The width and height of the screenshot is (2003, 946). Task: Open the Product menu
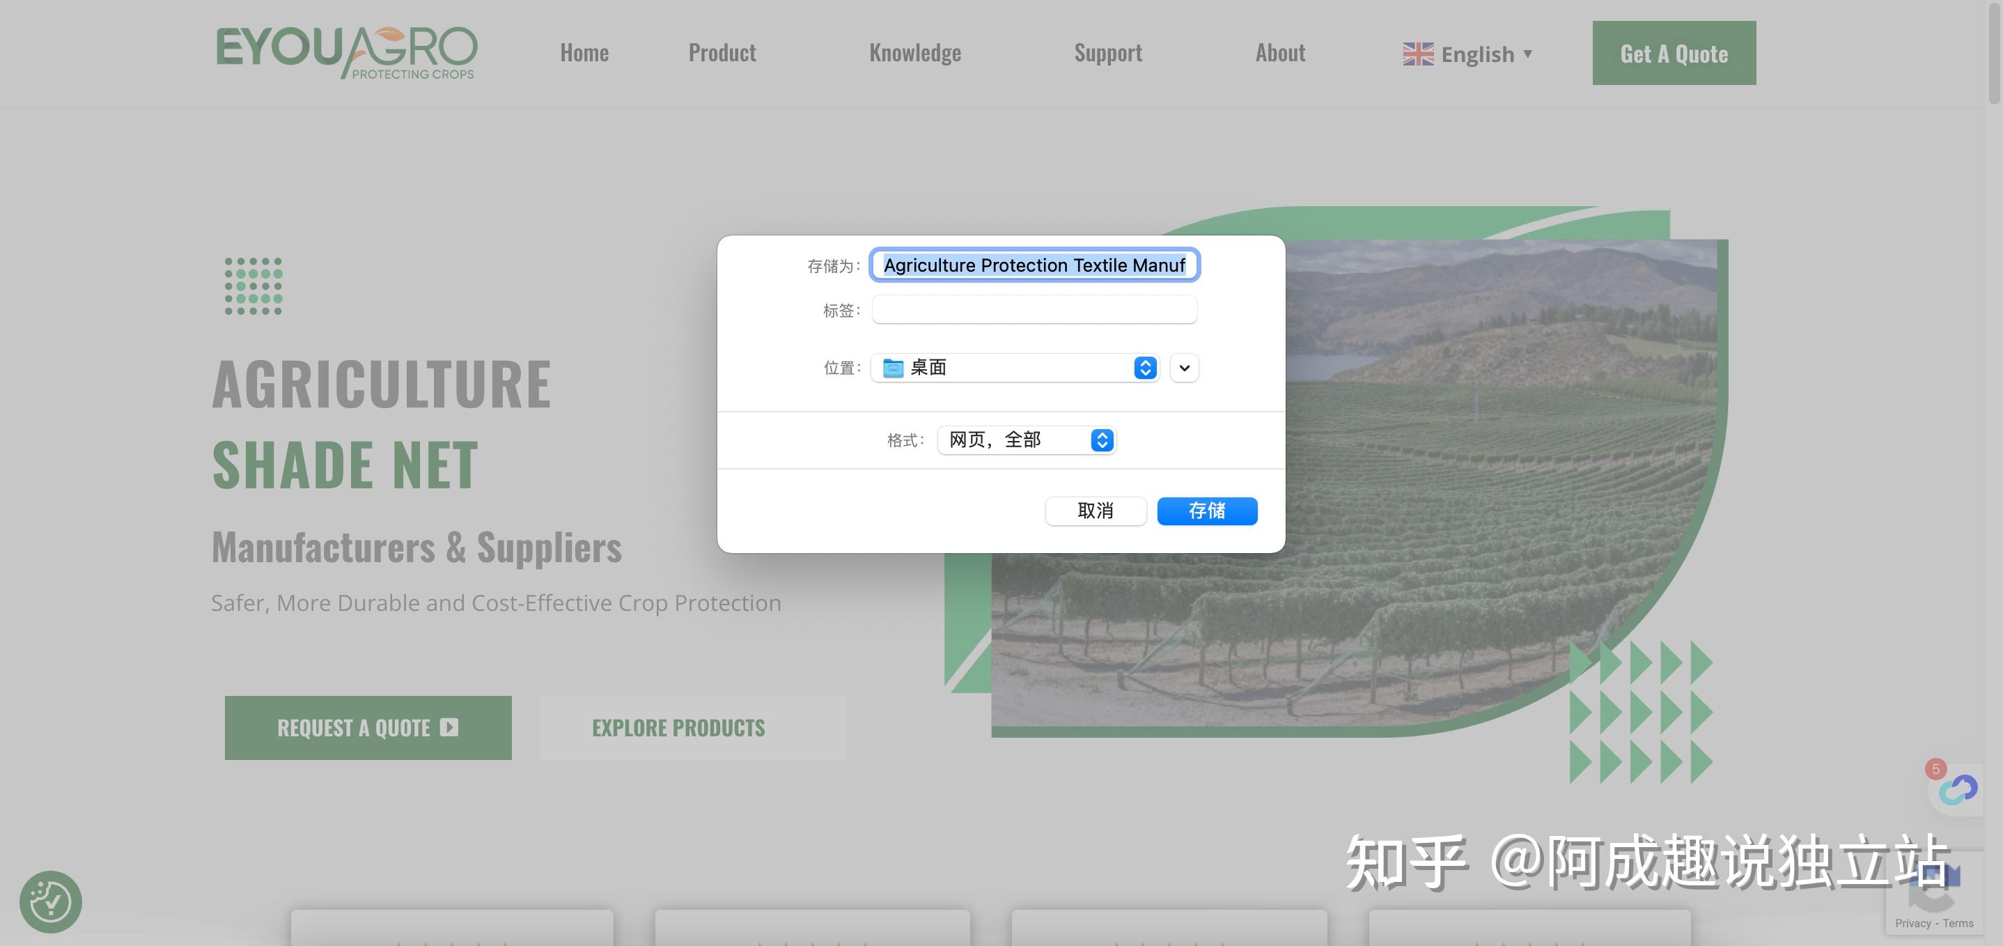tap(722, 53)
